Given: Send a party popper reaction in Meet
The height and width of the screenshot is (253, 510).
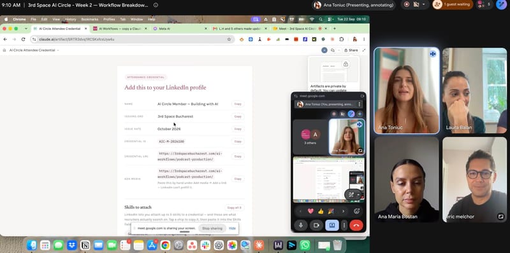Looking at the screenshot, I should [x=331, y=211].
